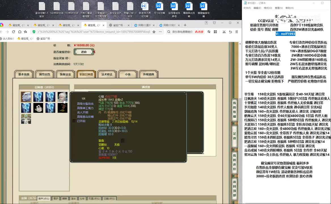Image resolution: width=331 pixels, height=204 pixels.
Task: Click the browser scissors screenshot icon
Action: pos(224,32)
